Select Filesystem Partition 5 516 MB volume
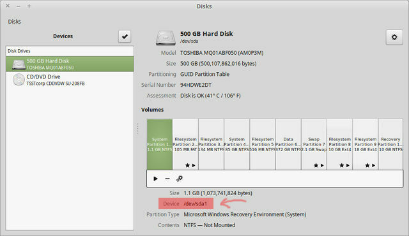Image resolution: width=409 pixels, height=236 pixels. [x=263, y=144]
